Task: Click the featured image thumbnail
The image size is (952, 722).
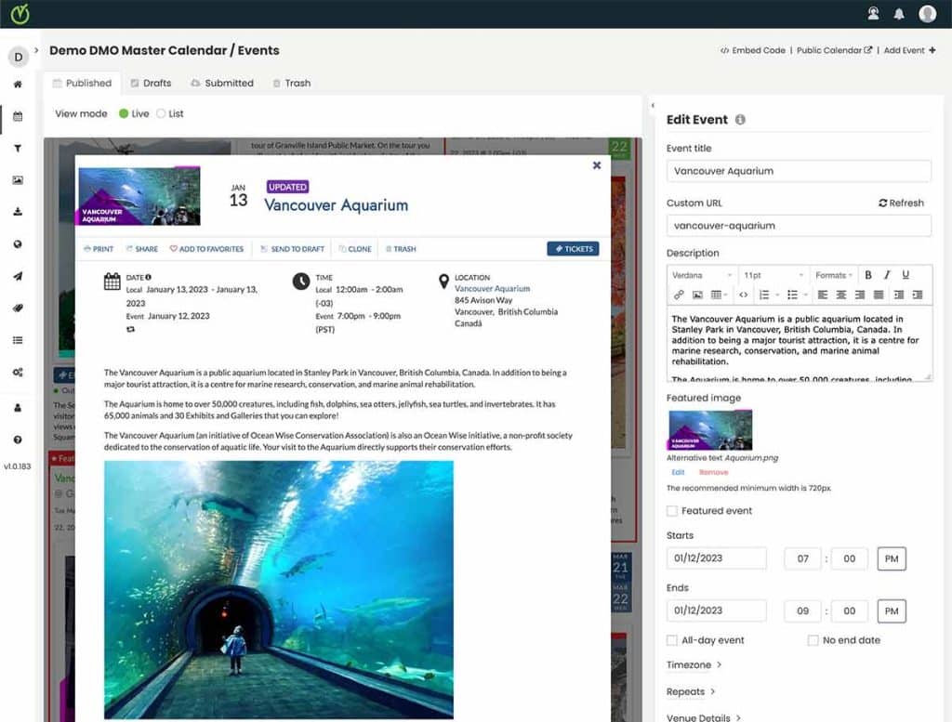Action: tap(710, 431)
